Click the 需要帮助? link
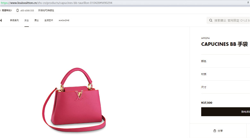This screenshot has height=138, width=250. click(x=6, y=10)
